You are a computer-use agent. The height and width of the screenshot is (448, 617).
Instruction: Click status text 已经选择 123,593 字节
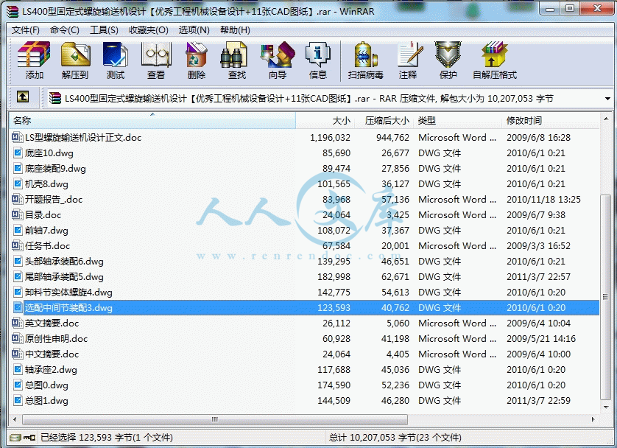click(x=107, y=438)
